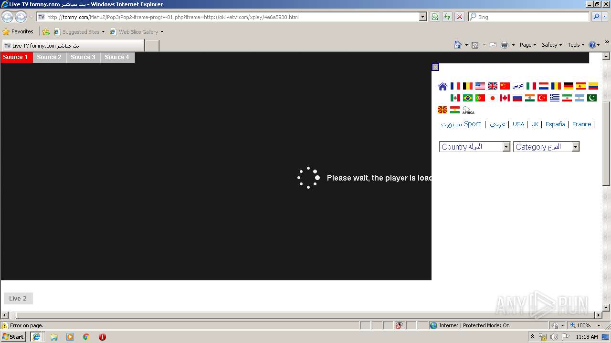This screenshot has height=343, width=611.
Task: Select the Argentina flag icon
Action: click(579, 98)
